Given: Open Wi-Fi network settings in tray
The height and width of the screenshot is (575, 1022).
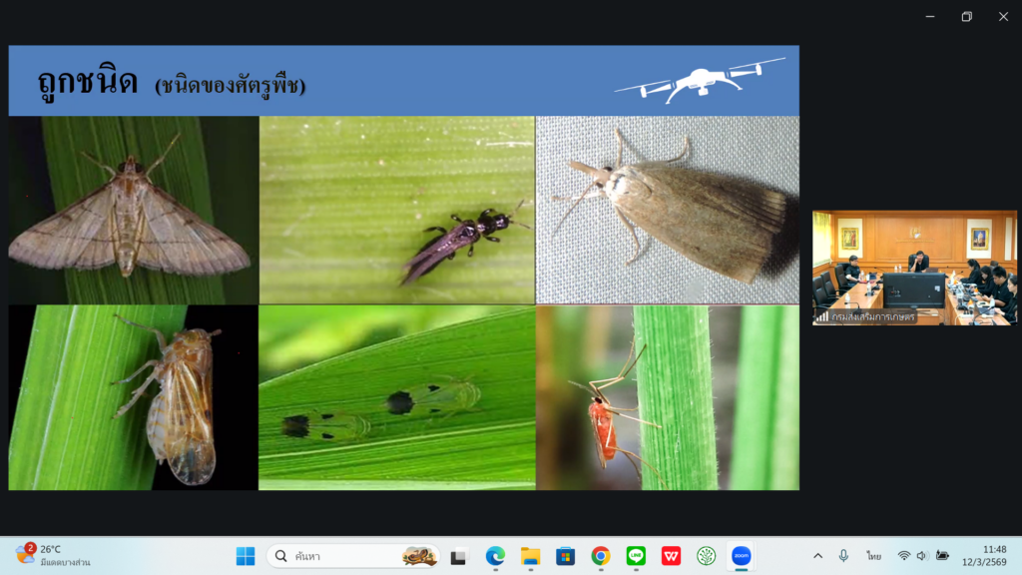Looking at the screenshot, I should click(x=903, y=556).
